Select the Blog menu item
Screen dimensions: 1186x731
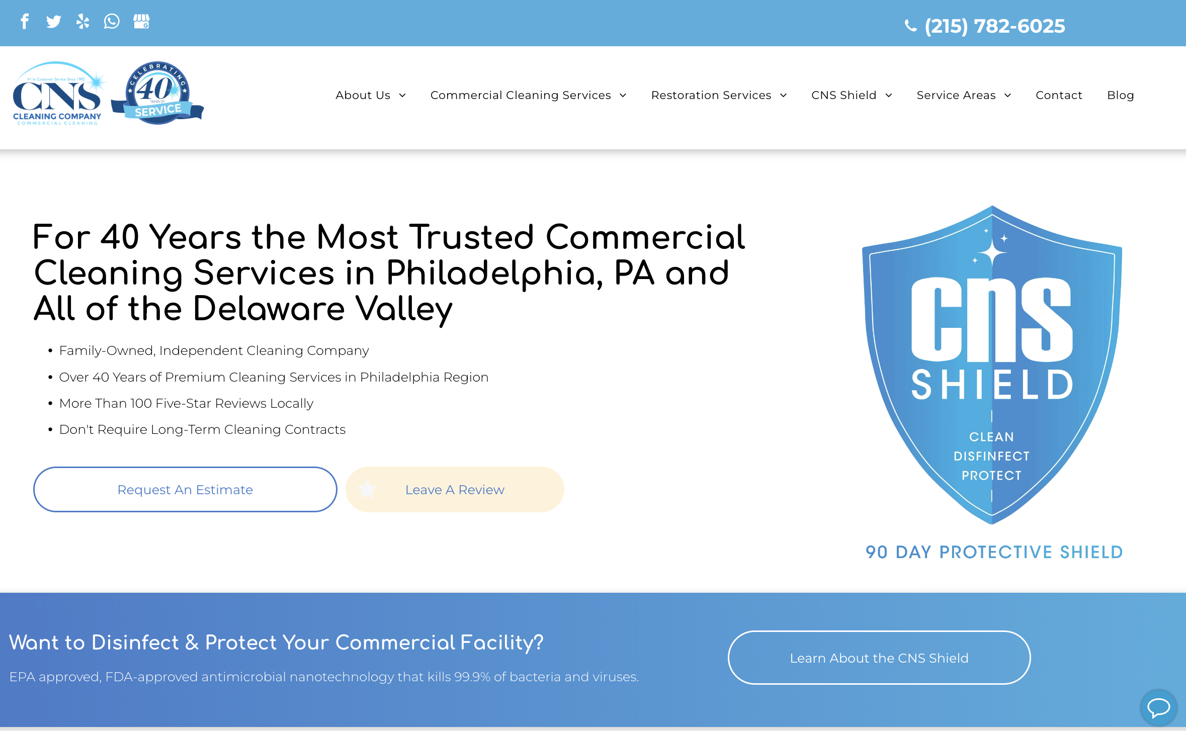[1120, 95]
